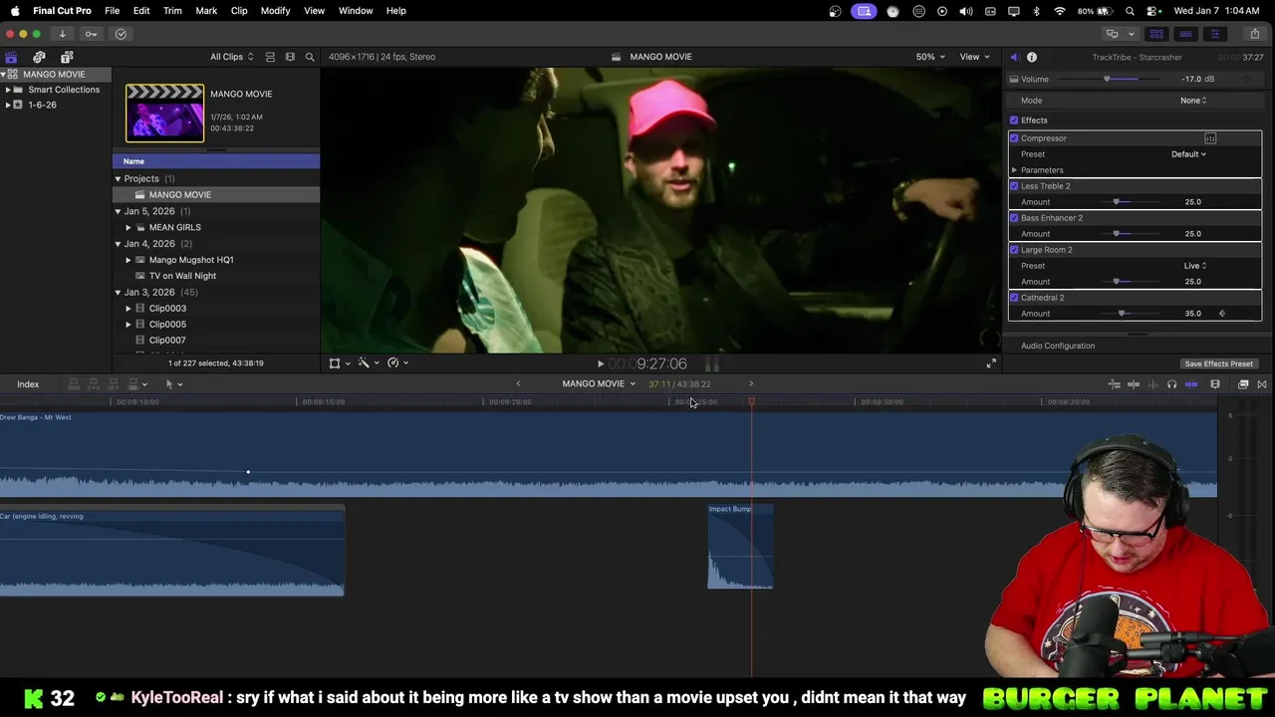The width and height of the screenshot is (1275, 717).
Task: Expand Smart Collections in sidebar
Action: (8, 90)
